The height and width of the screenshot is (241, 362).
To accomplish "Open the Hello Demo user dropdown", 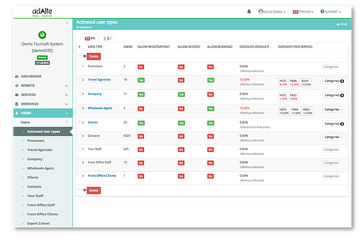I will tap(271, 12).
